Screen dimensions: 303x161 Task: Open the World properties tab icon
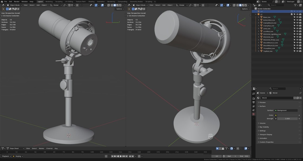[254, 114]
